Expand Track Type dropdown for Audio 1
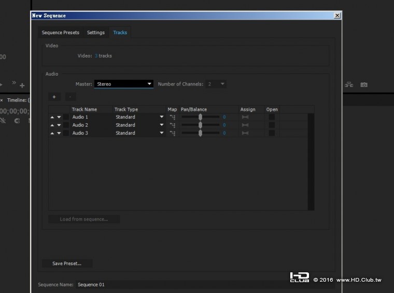The width and height of the screenshot is (394, 293). [x=162, y=118]
